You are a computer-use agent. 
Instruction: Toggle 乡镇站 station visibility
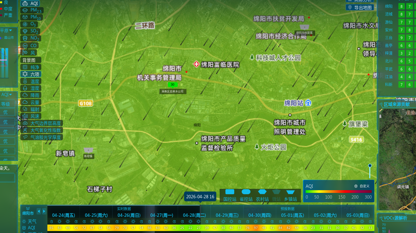pos(290,196)
